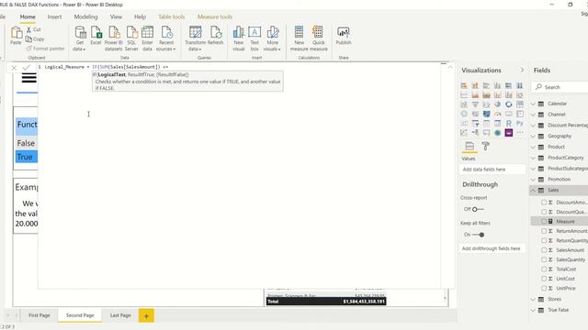Expand the Product table
The width and height of the screenshot is (588, 330).
point(533,147)
